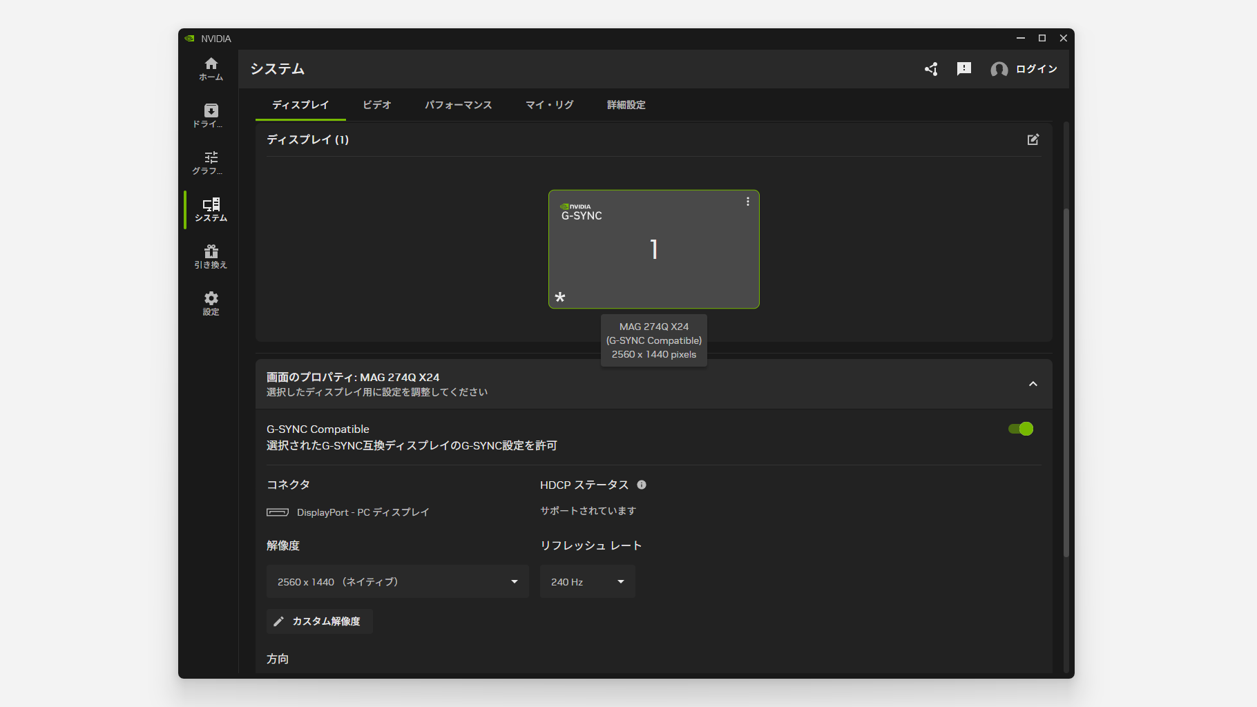Viewport: 1257px width, 707px height.
Task: Click the ディスプレイ (1) heading
Action: pyautogui.click(x=308, y=139)
